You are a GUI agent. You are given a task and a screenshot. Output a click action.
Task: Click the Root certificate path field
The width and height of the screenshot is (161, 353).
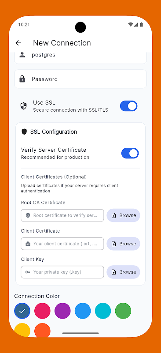click(x=62, y=215)
